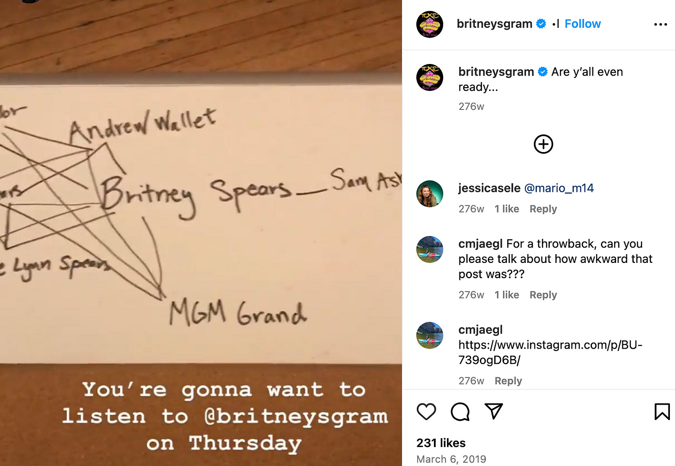The image size is (675, 466).
Task: Click the post video with handwritten diagram
Action: tap(201, 233)
